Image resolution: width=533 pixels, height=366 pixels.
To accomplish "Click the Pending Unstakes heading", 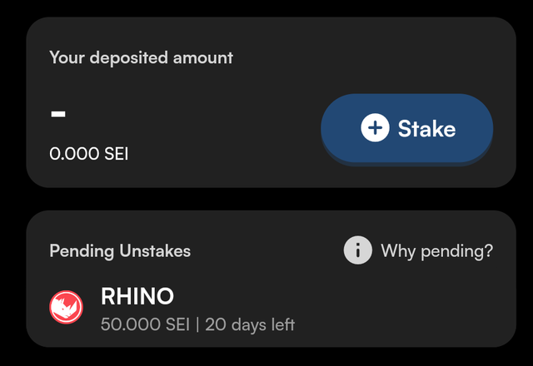I will pos(120,251).
